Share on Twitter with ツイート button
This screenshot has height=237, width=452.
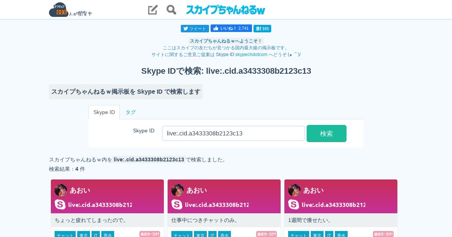pyautogui.click(x=195, y=29)
